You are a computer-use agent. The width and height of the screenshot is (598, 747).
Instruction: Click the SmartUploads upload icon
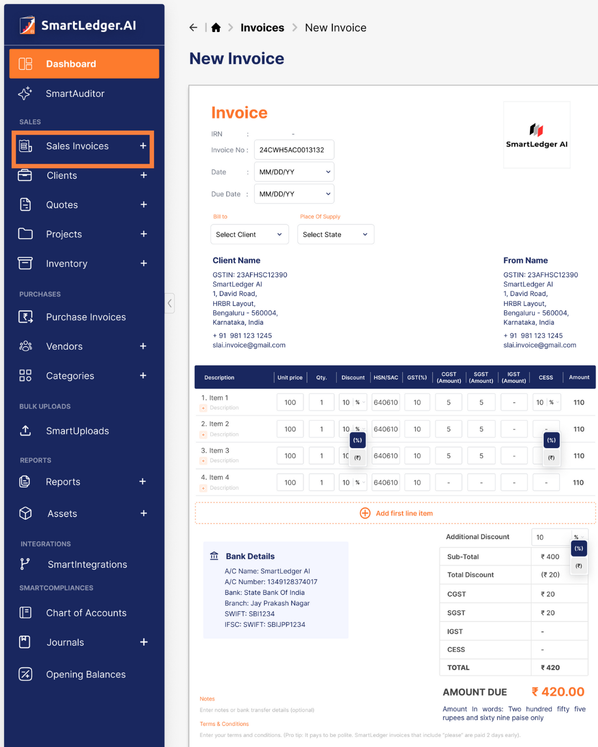click(25, 430)
